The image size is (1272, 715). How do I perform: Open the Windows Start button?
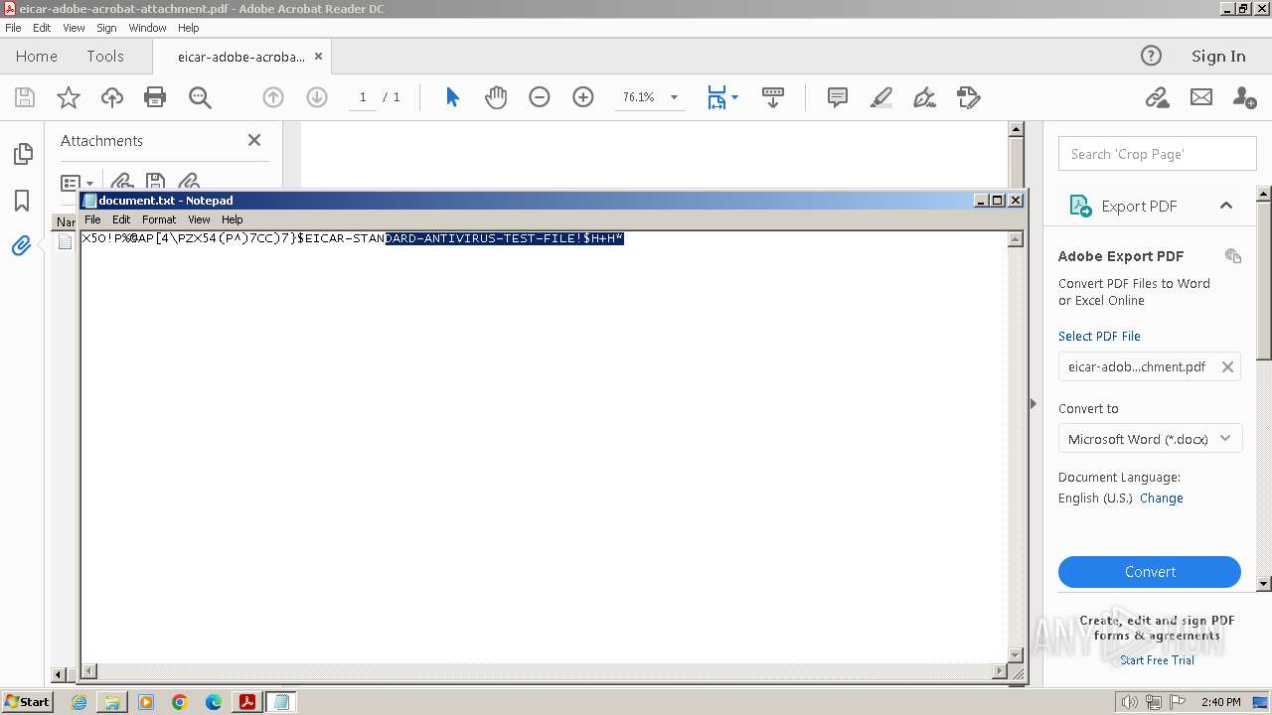(x=28, y=702)
